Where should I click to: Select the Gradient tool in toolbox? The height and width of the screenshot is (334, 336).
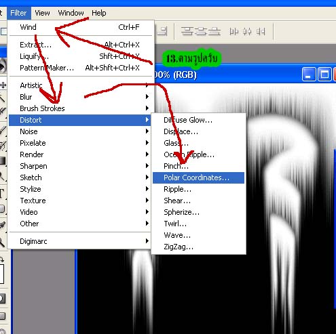[3, 161]
